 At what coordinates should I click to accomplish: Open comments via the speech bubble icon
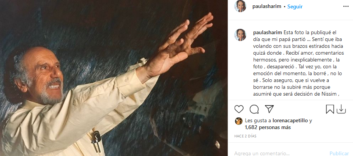coord(254,109)
